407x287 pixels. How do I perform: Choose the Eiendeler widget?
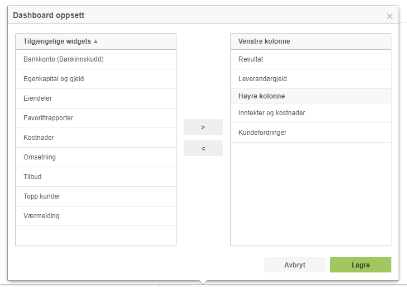click(96, 98)
